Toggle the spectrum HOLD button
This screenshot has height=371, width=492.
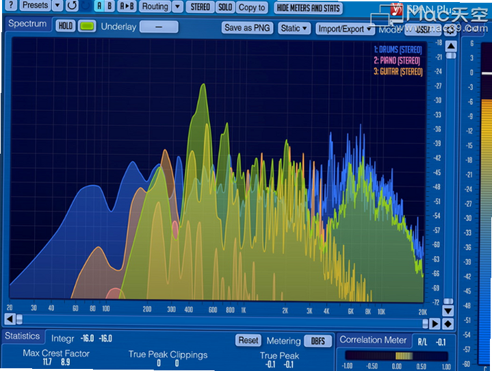coord(65,26)
